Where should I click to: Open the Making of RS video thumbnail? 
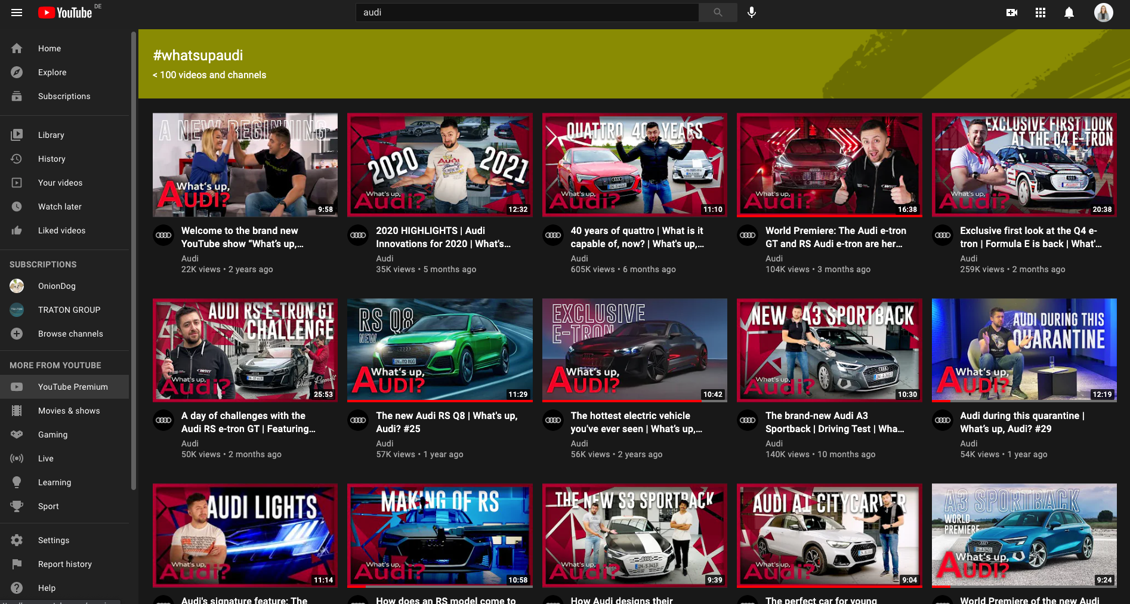click(440, 535)
